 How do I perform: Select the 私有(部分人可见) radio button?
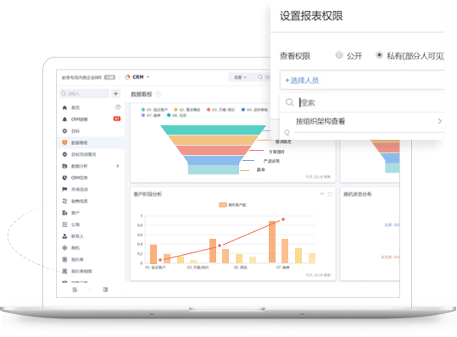pos(379,55)
